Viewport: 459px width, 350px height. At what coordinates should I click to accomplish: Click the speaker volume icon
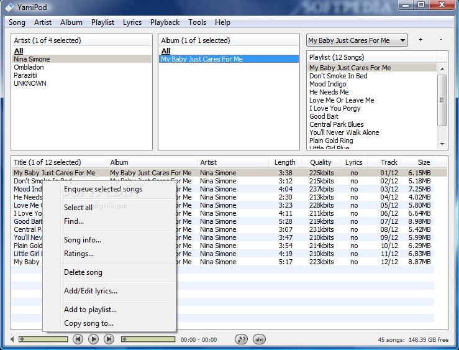[12, 339]
